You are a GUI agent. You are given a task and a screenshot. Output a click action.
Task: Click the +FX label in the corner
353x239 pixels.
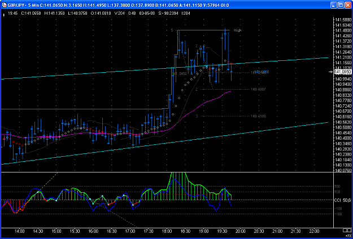348,235
